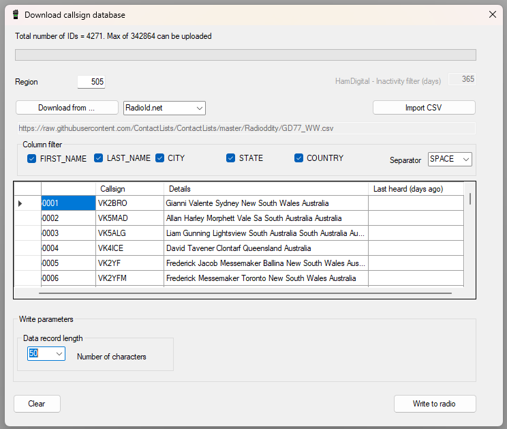Click the Write to radio button
Viewport: 507px width, 429px height.
(x=435, y=404)
